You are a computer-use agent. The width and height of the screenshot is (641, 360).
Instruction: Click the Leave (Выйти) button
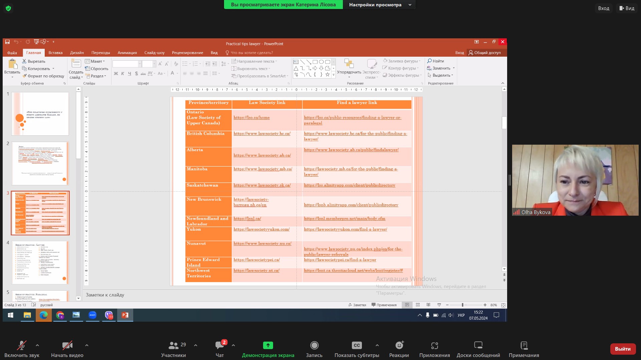(x=623, y=349)
